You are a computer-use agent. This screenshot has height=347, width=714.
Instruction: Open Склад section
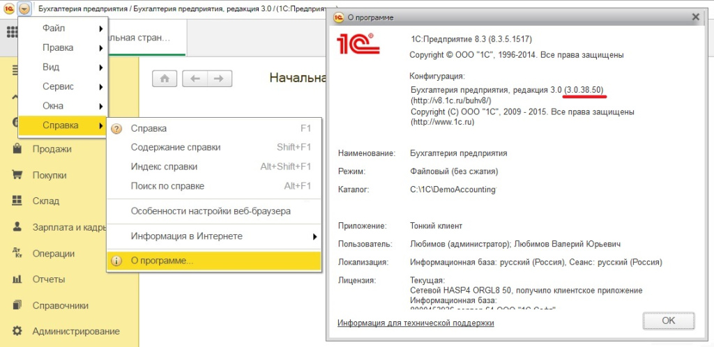tap(45, 201)
